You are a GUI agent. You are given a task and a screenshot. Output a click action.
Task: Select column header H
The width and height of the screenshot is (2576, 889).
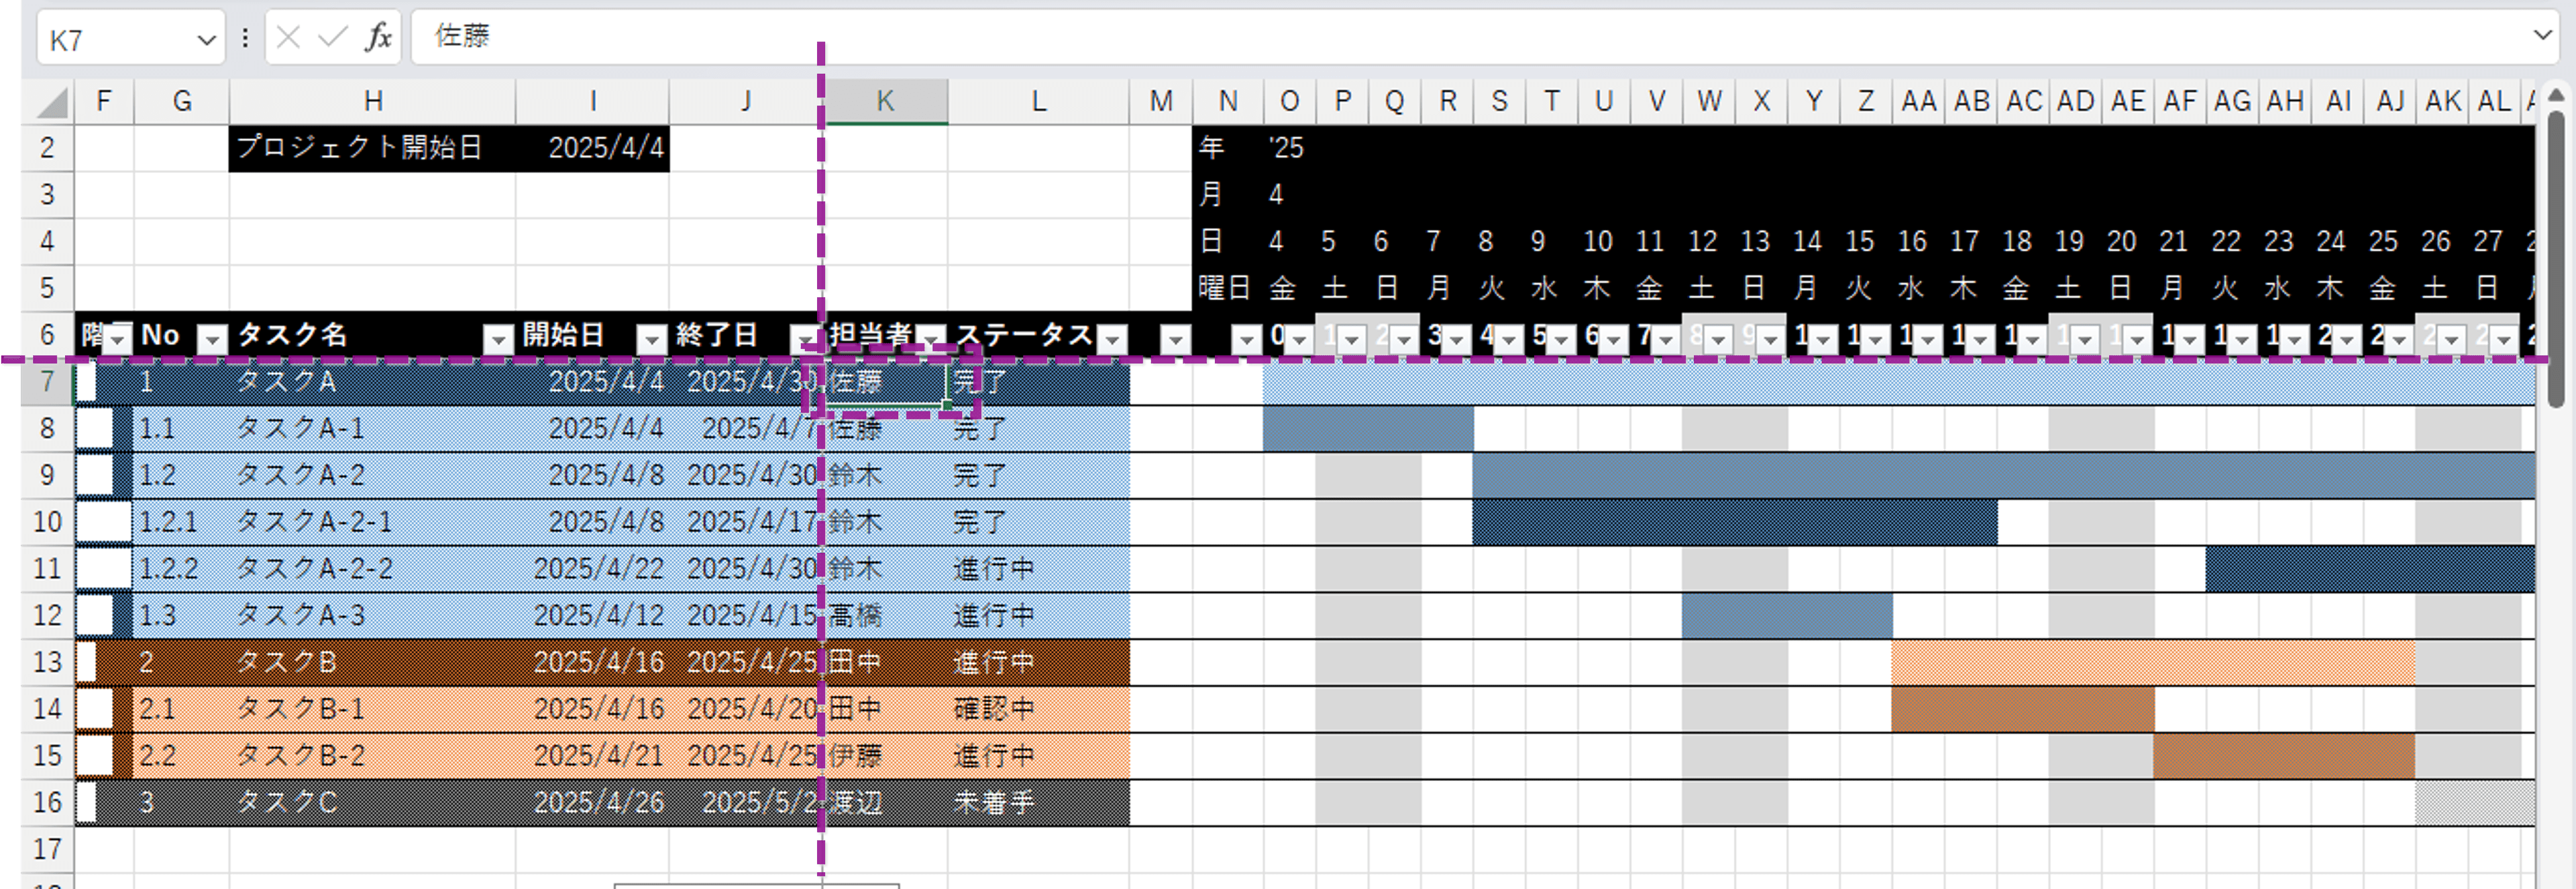372,101
